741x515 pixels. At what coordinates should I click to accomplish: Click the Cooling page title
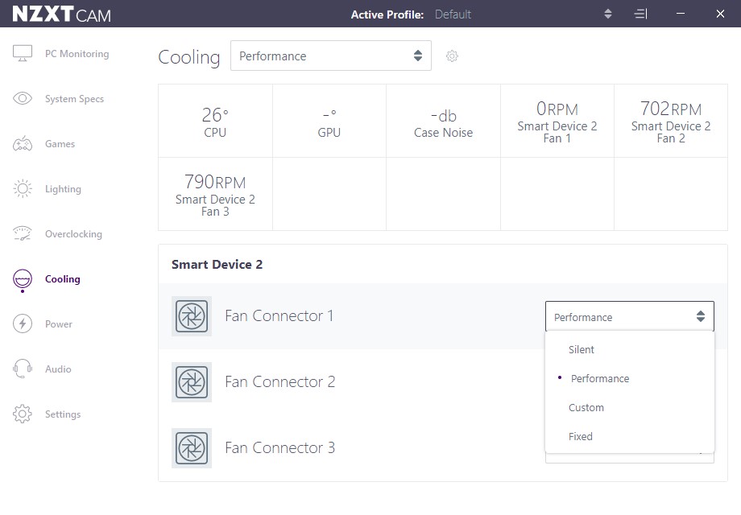[x=189, y=57]
